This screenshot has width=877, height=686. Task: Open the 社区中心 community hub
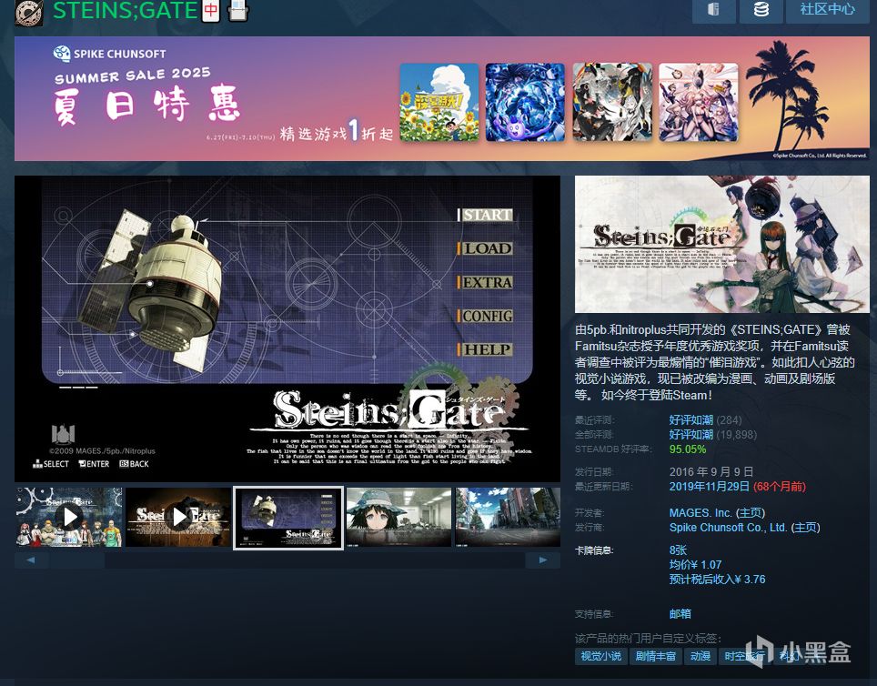click(827, 10)
